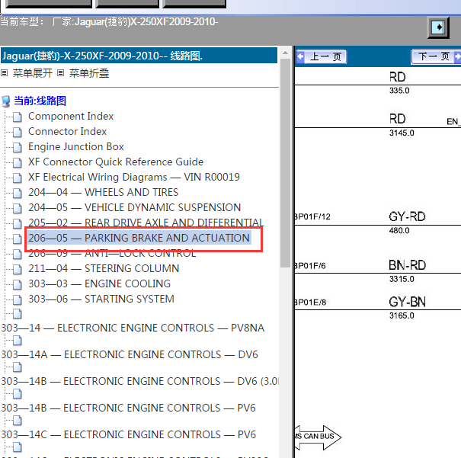This screenshot has width=461, height=458.
Task: Click the tree scrollbar up arrow
Action: [285, 53]
